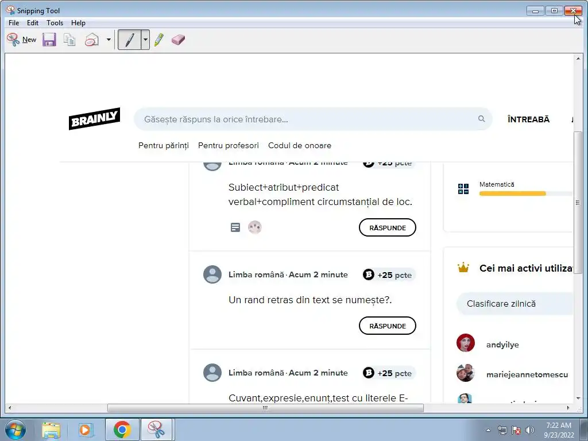Open question Cuvant,expresie,enunț,test

click(x=318, y=398)
